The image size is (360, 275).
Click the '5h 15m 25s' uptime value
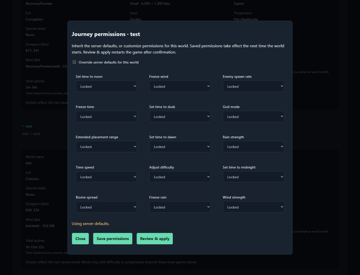coord(35,247)
